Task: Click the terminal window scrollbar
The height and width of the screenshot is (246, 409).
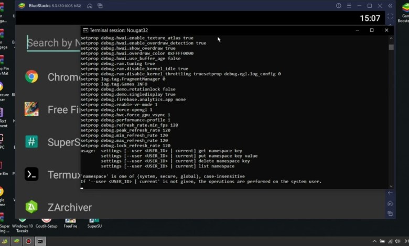Action: pos(391,105)
